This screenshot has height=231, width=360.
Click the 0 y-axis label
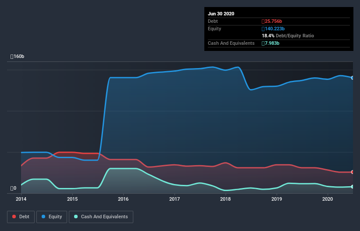13,188
